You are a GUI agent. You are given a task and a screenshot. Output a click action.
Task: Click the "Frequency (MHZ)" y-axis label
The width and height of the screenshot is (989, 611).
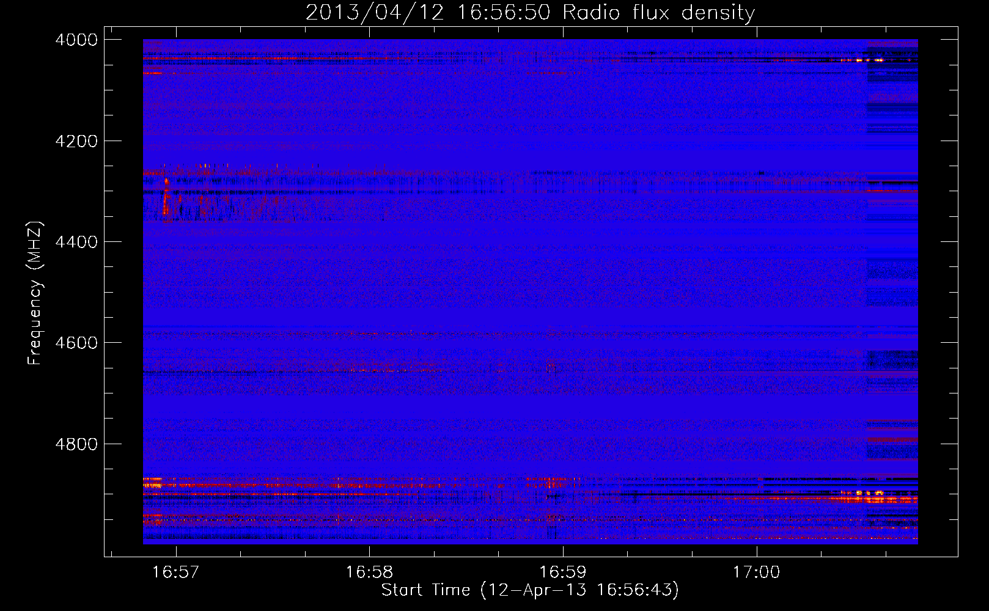point(35,293)
